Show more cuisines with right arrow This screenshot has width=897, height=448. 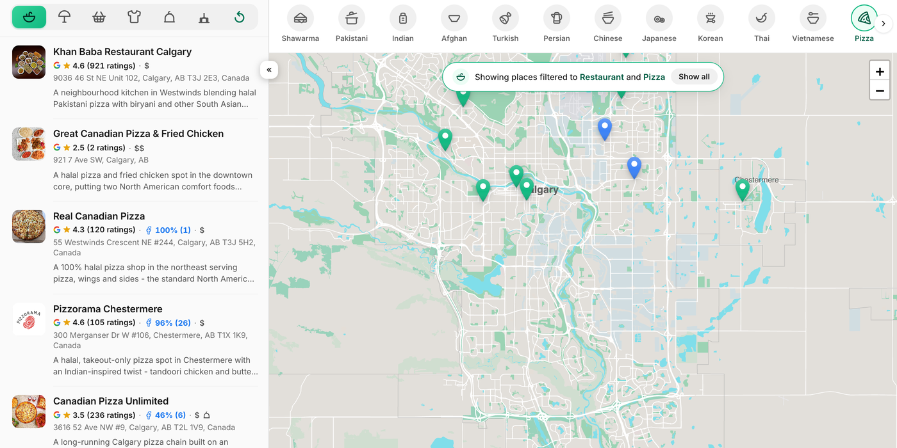[x=884, y=24]
